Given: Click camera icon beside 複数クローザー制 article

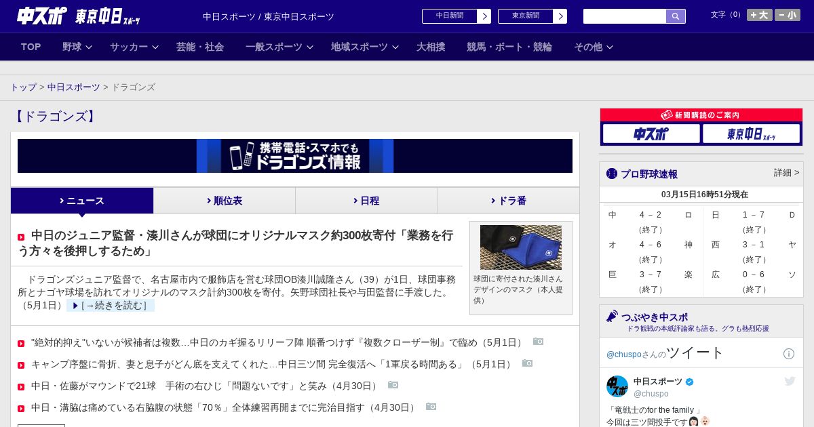Looking at the screenshot, I should (538, 342).
